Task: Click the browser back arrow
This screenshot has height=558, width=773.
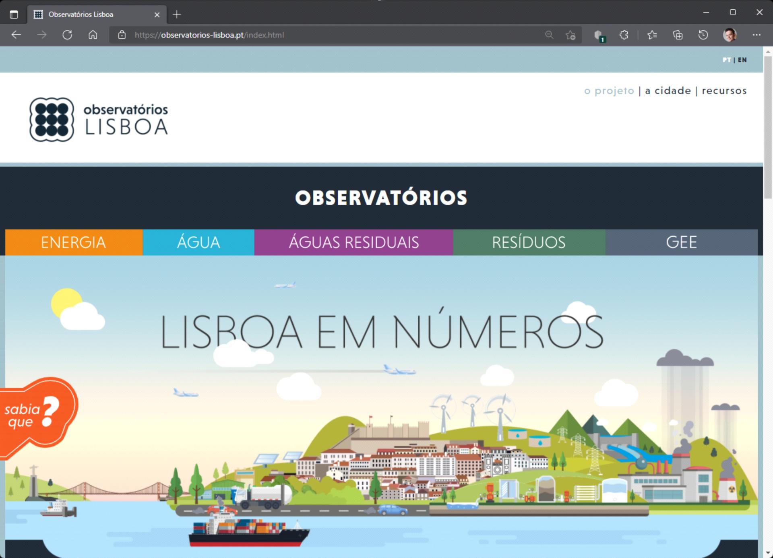Action: [x=16, y=35]
